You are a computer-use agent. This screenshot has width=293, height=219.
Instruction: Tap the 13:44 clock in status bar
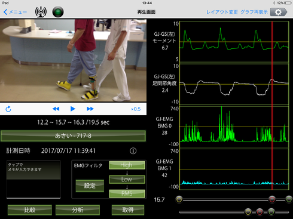[x=147, y=3]
